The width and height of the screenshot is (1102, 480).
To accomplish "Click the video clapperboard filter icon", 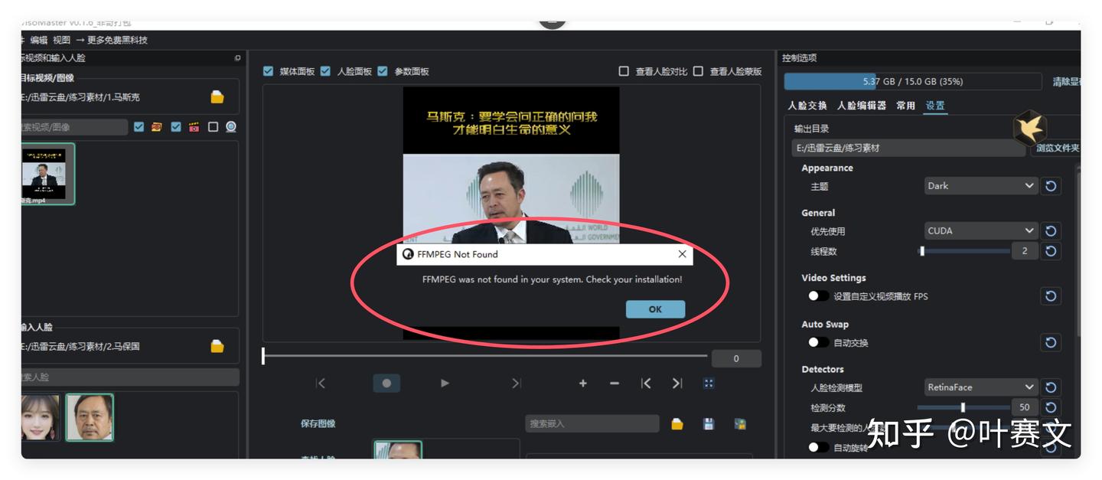I will point(194,127).
